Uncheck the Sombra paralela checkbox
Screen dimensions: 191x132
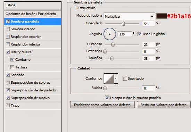(x=8, y=22)
